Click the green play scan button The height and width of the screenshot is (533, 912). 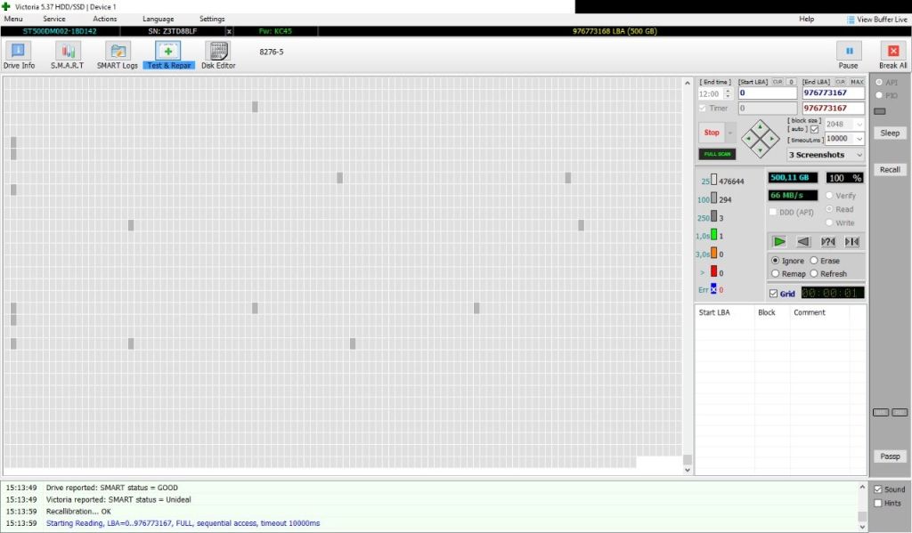coord(779,241)
